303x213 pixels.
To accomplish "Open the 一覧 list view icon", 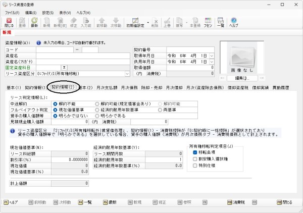I will 220,22.
